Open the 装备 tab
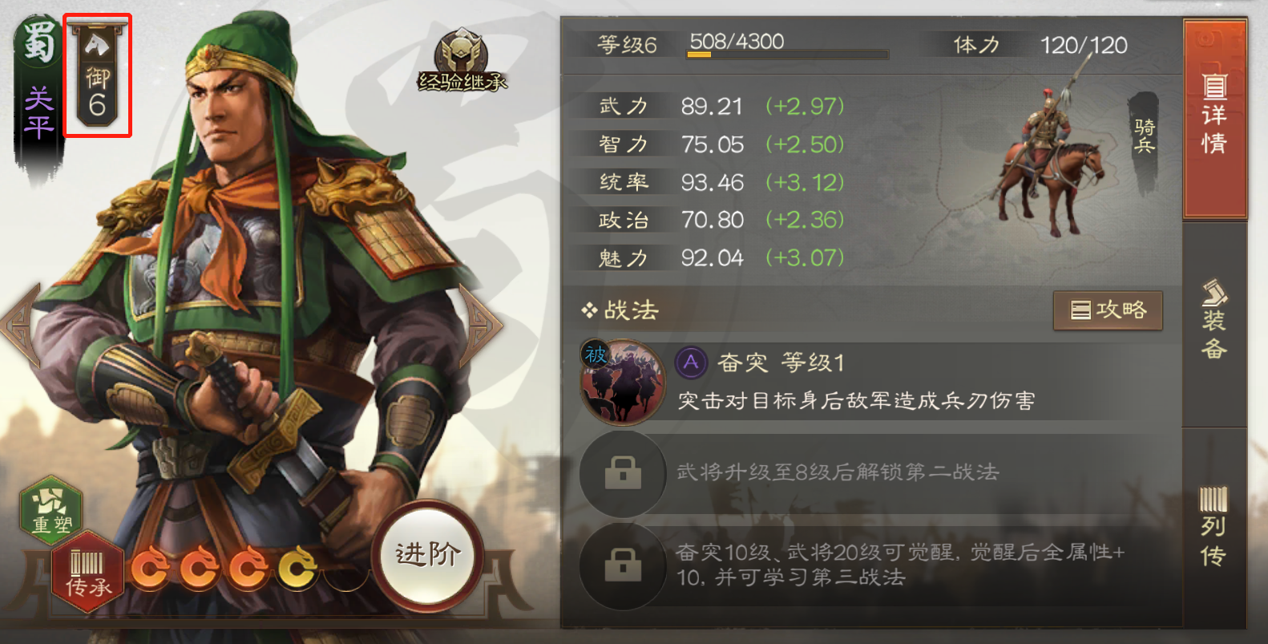Image resolution: width=1268 pixels, height=644 pixels. click(x=1214, y=321)
